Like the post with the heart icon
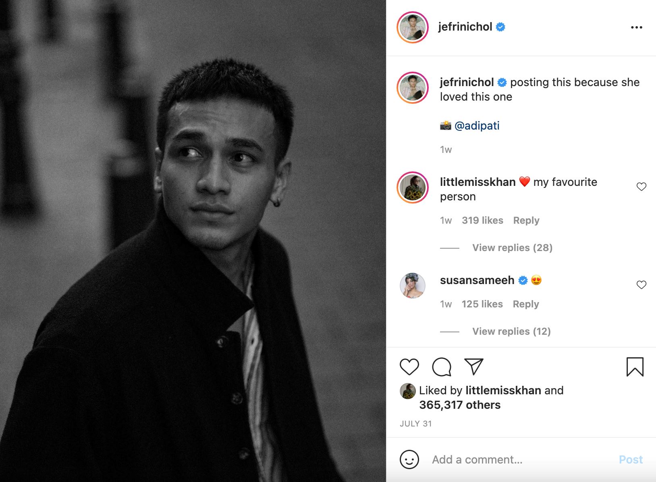 tap(410, 367)
